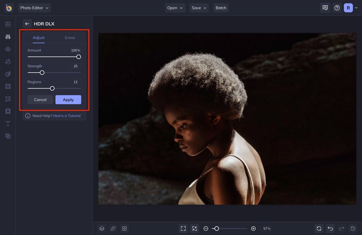Select the Edit sliders sidebar icon

(8, 37)
